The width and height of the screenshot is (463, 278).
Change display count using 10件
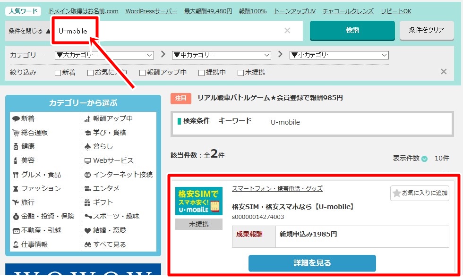click(x=442, y=158)
